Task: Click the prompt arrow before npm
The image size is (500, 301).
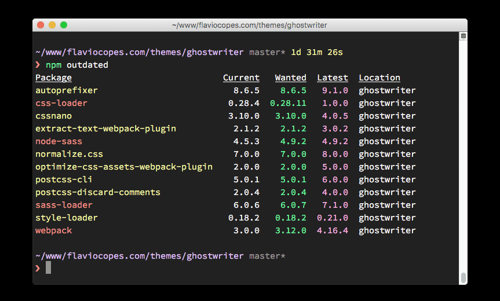Action: tap(38, 65)
